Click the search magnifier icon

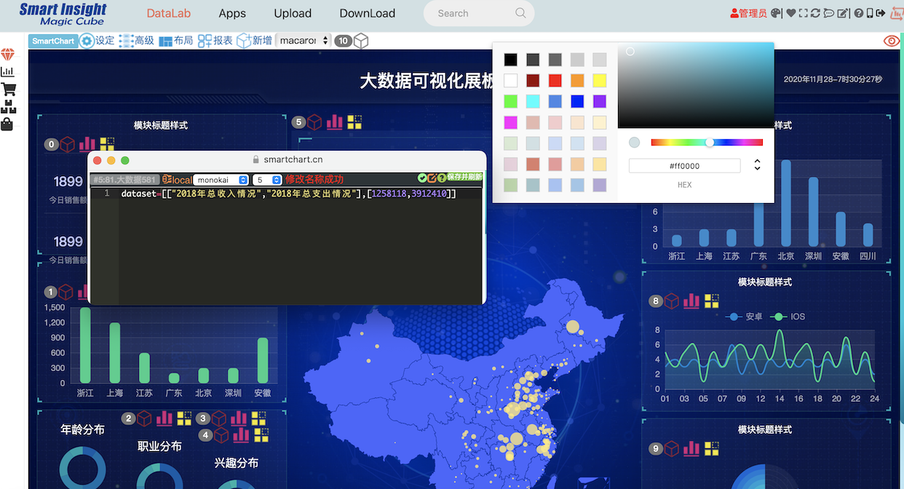pyautogui.click(x=520, y=13)
